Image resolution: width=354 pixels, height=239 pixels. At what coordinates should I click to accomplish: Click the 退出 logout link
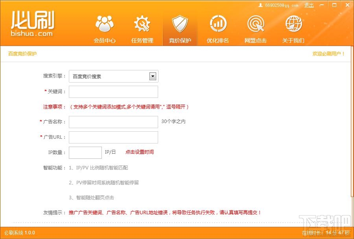click(309, 5)
